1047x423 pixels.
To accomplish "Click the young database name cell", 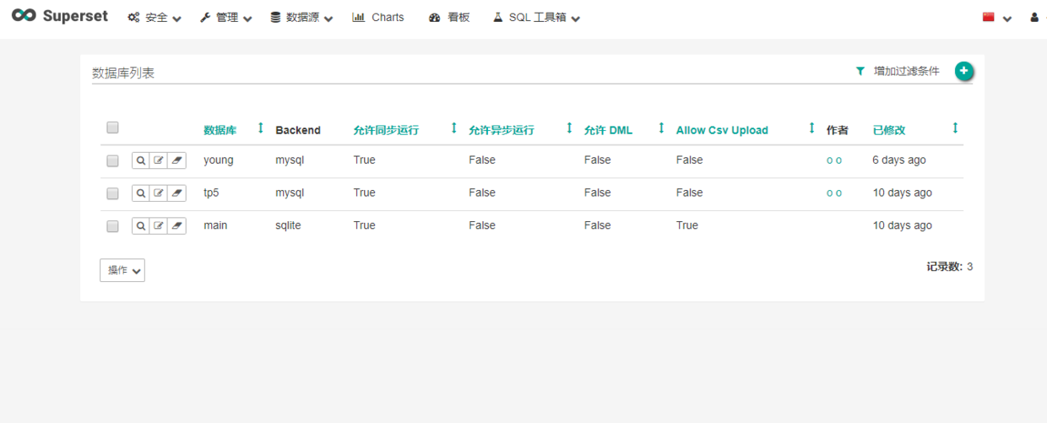I will [219, 160].
